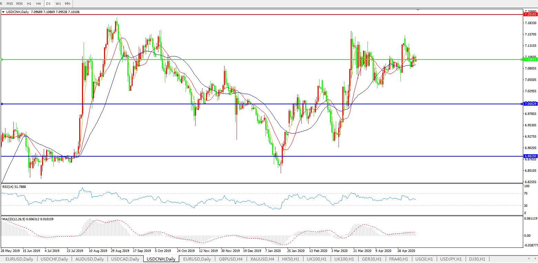Screen dimensions: 538x264
Task: Open the XAUUSD,H4 gold chart tab
Action: coord(262,259)
